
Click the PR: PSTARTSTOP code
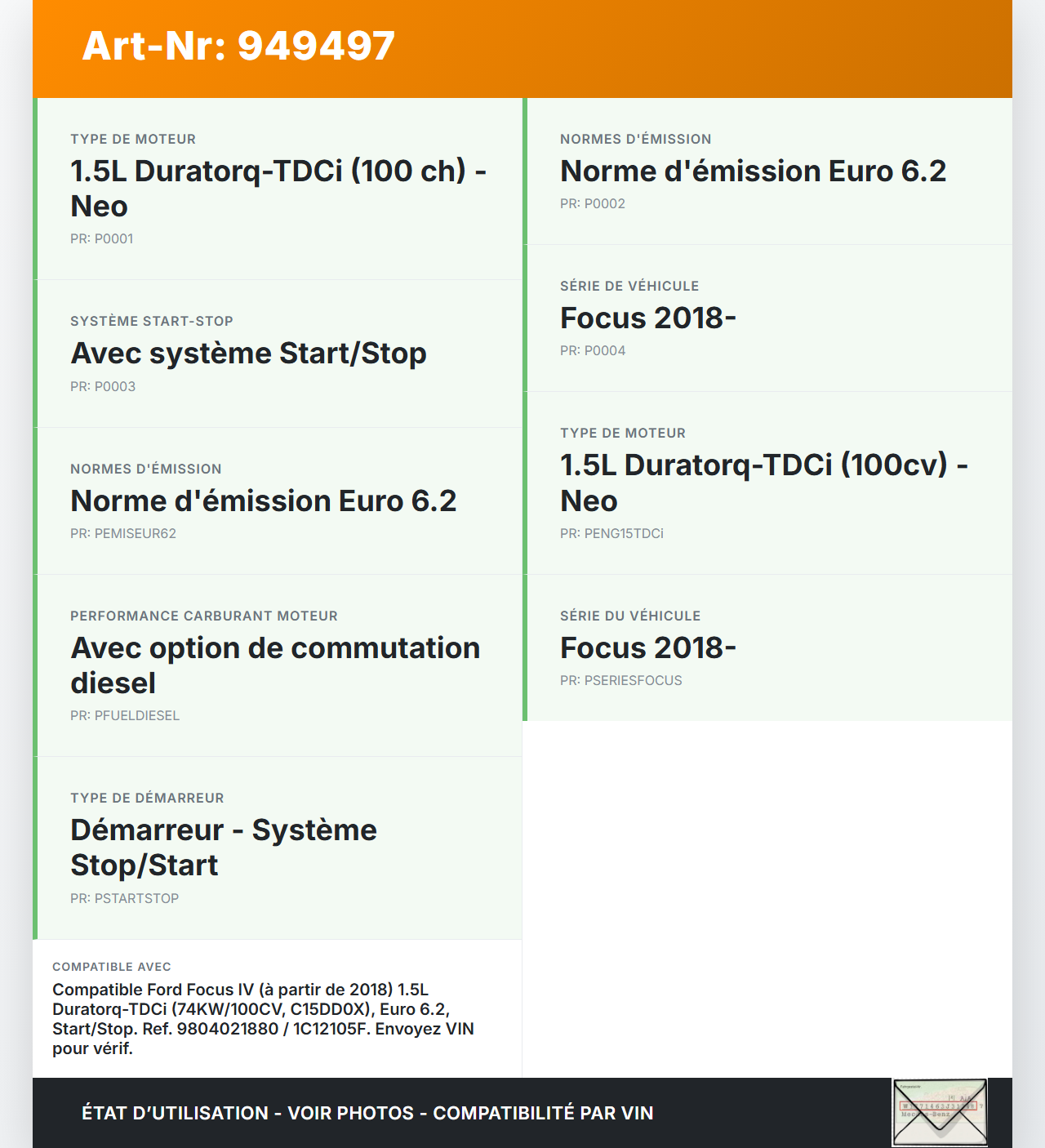click(124, 899)
